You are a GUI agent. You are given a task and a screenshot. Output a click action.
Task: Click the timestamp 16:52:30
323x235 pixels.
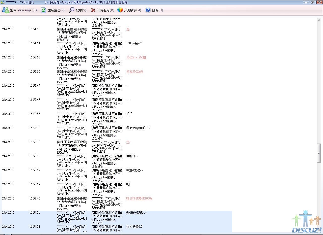pyautogui.click(x=35, y=57)
